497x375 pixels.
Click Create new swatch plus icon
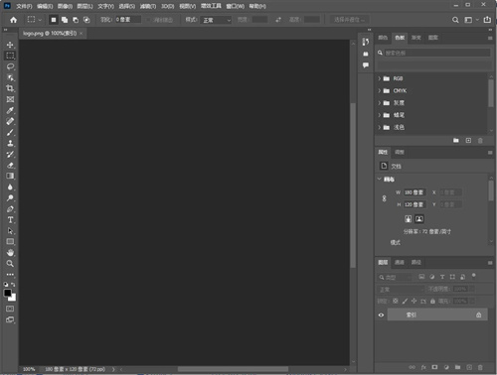pos(468,141)
